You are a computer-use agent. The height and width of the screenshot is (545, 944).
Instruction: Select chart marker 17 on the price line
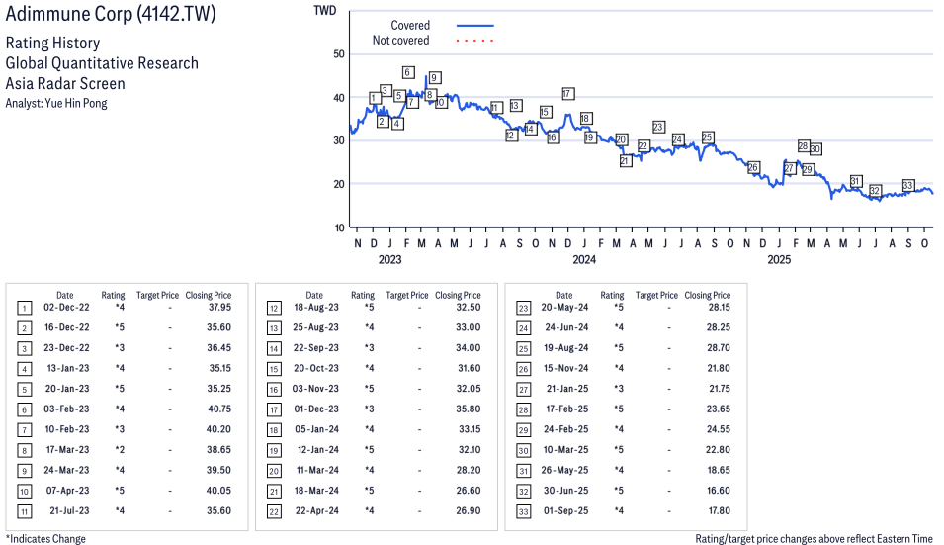(567, 93)
